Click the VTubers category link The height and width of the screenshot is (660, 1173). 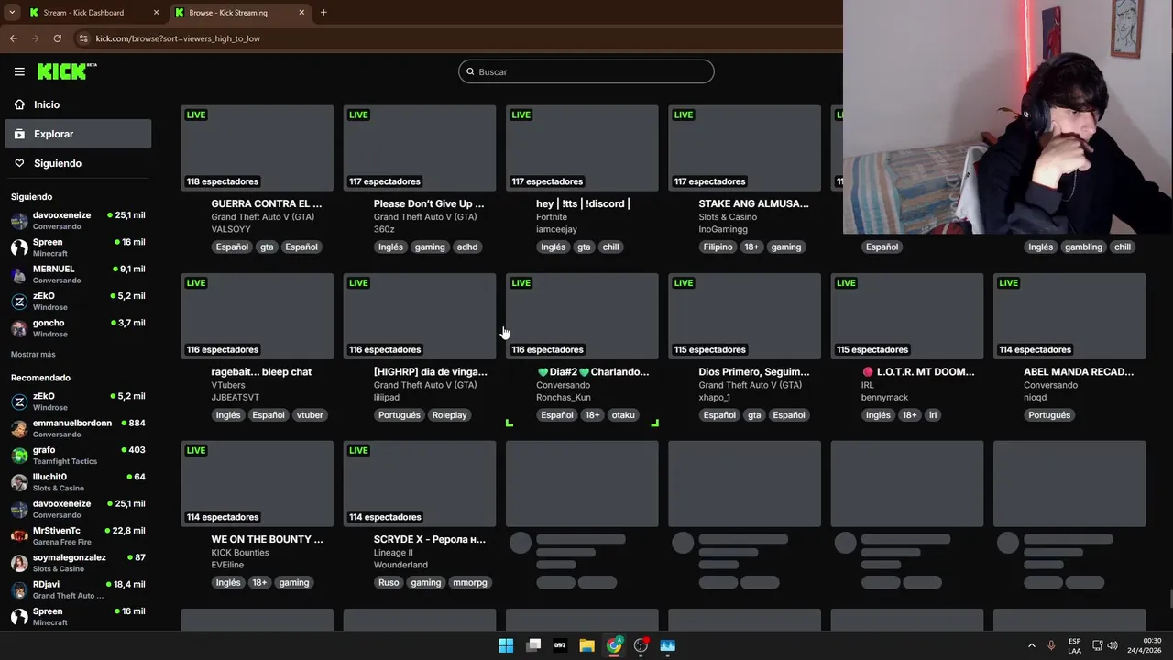point(228,385)
